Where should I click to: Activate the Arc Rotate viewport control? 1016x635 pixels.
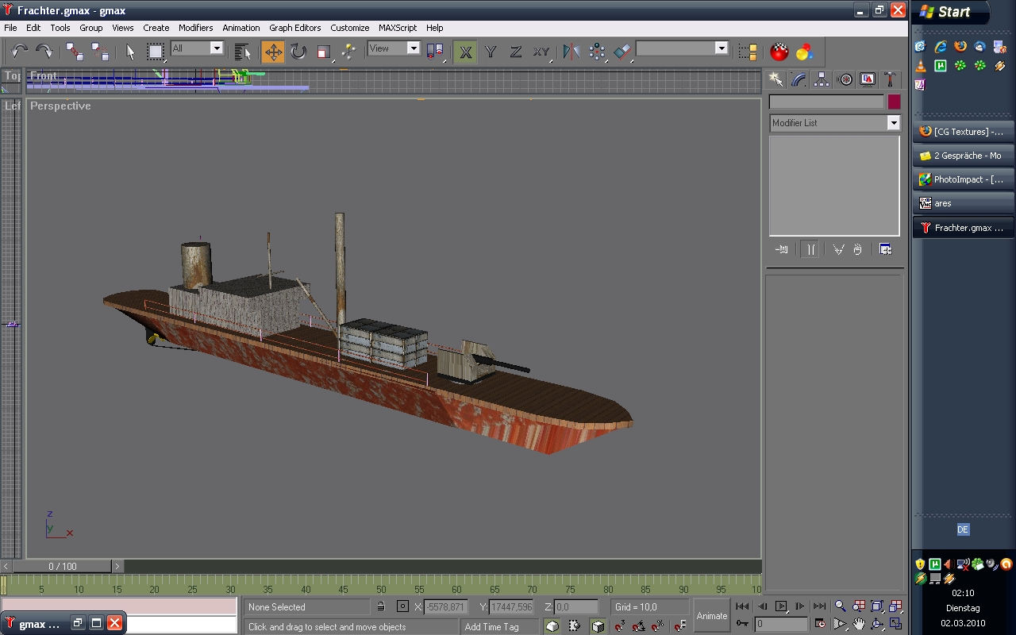coord(877,625)
